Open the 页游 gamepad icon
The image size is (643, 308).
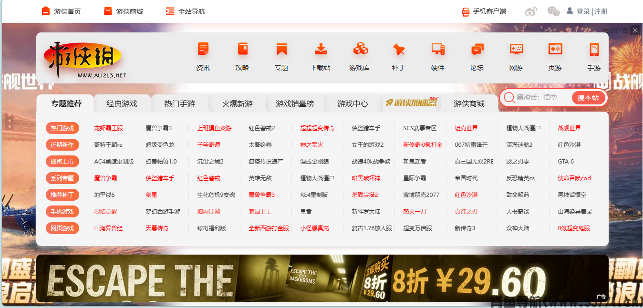click(555, 49)
